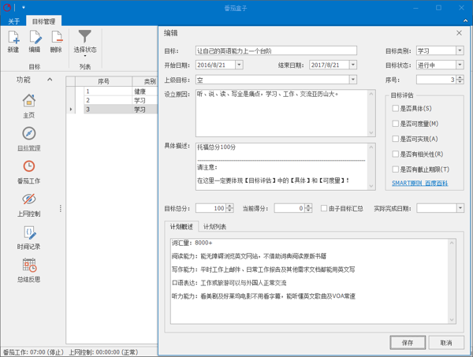Screen dimensions: 473x357
Task: Open 上网控制 eye icon in sidebar
Action: coord(28,200)
